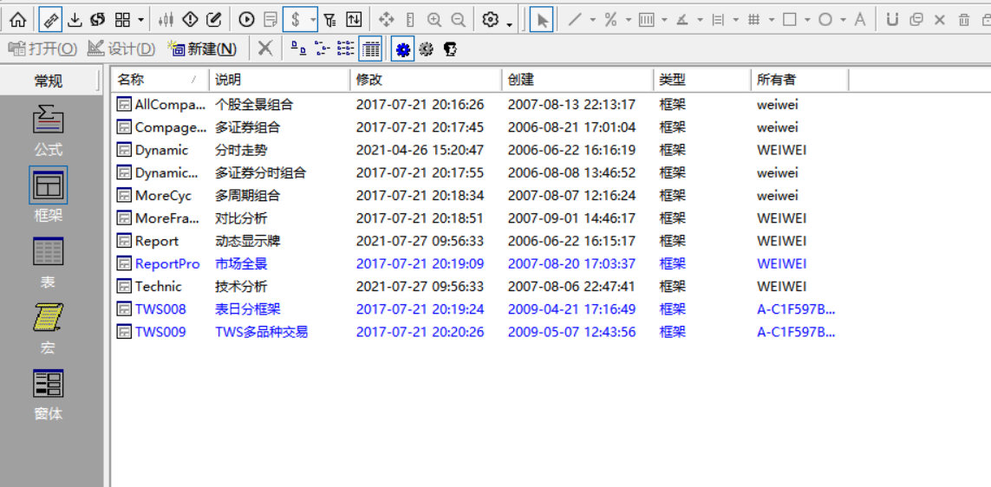Image resolution: width=991 pixels, height=487 pixels.
Task: Sort by 所有者 column header
Action: click(x=799, y=81)
